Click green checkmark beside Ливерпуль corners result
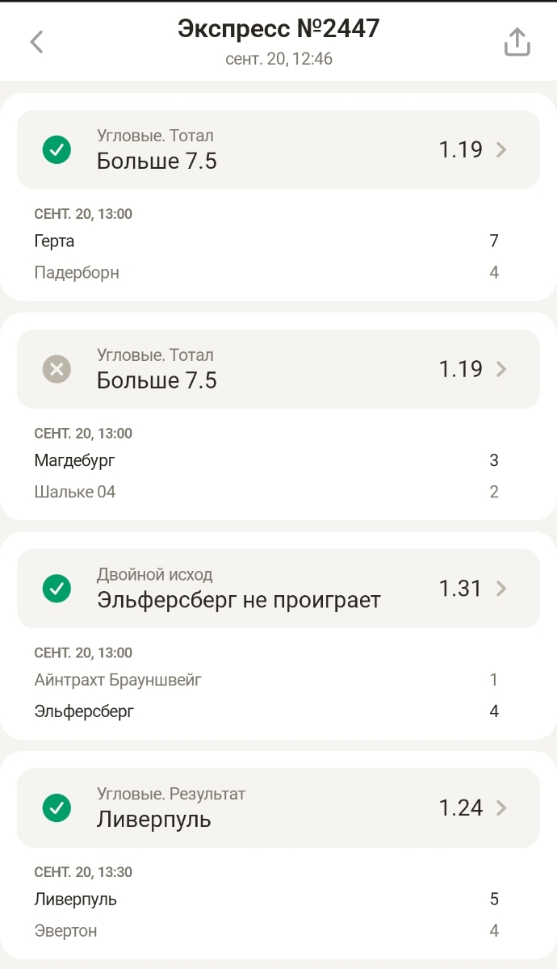 tap(57, 807)
